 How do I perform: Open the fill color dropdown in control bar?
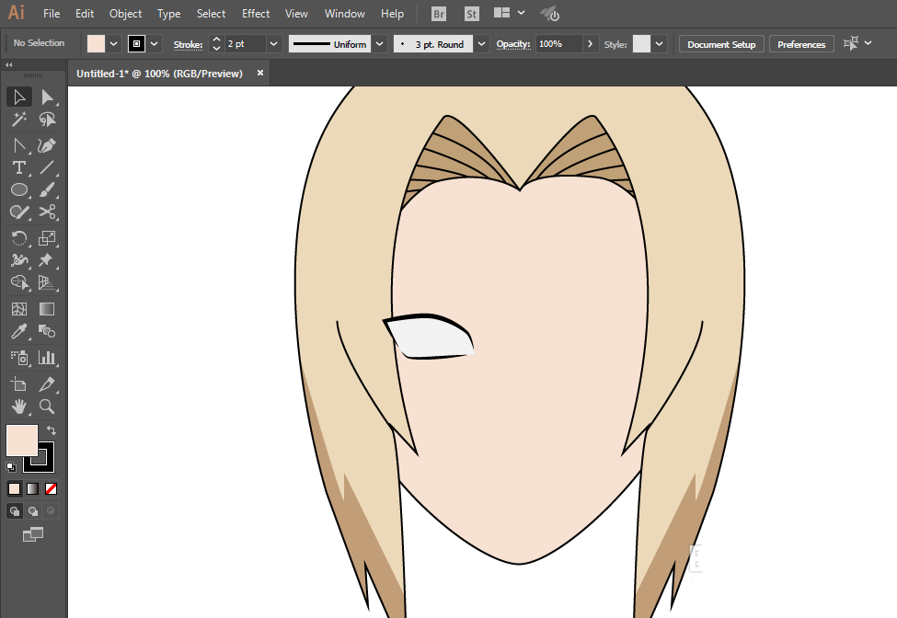coord(114,44)
